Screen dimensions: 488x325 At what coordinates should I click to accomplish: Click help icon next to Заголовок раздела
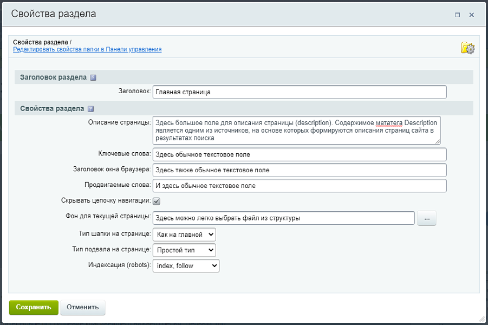click(x=93, y=77)
